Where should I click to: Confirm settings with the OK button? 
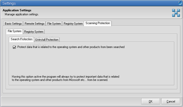click(x=151, y=101)
